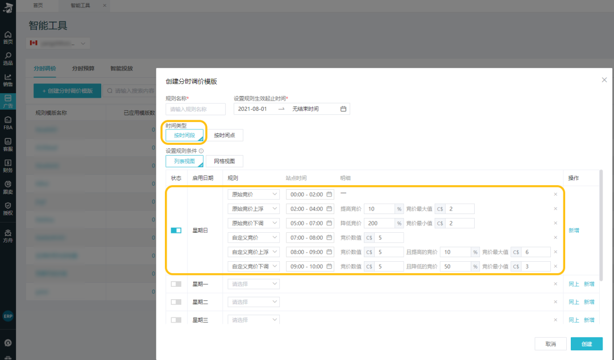Click the 取消 button
Screen dimensions: 614x360
[550, 344]
